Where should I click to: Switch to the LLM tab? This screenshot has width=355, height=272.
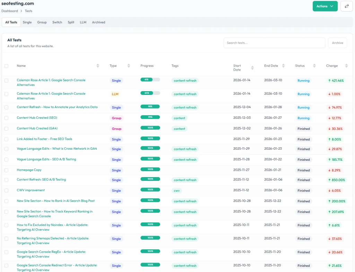[x=83, y=22]
